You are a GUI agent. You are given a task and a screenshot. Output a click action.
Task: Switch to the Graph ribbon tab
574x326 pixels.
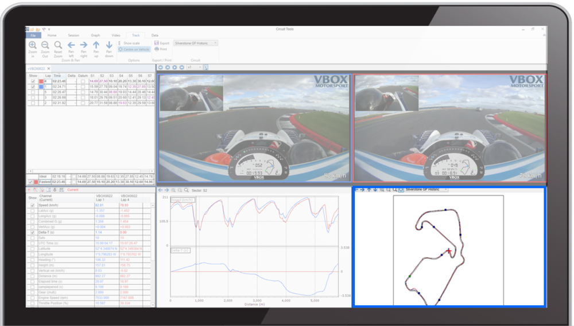tap(95, 36)
